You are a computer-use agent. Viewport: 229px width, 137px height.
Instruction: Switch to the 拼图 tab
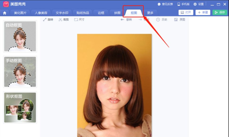(x=117, y=13)
